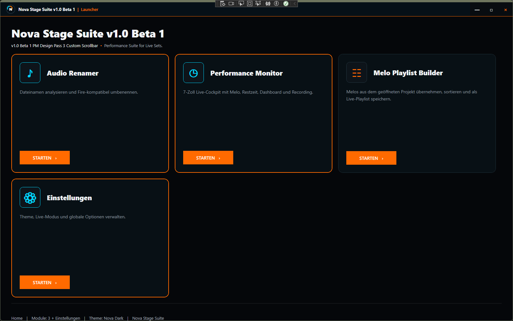This screenshot has width=513, height=321.
Task: Click the Performance Monitor clock icon
Action: click(194, 73)
